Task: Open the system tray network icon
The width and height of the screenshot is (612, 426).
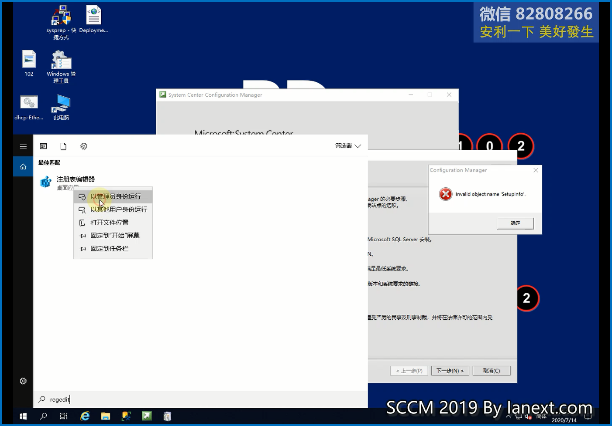Action: (519, 417)
